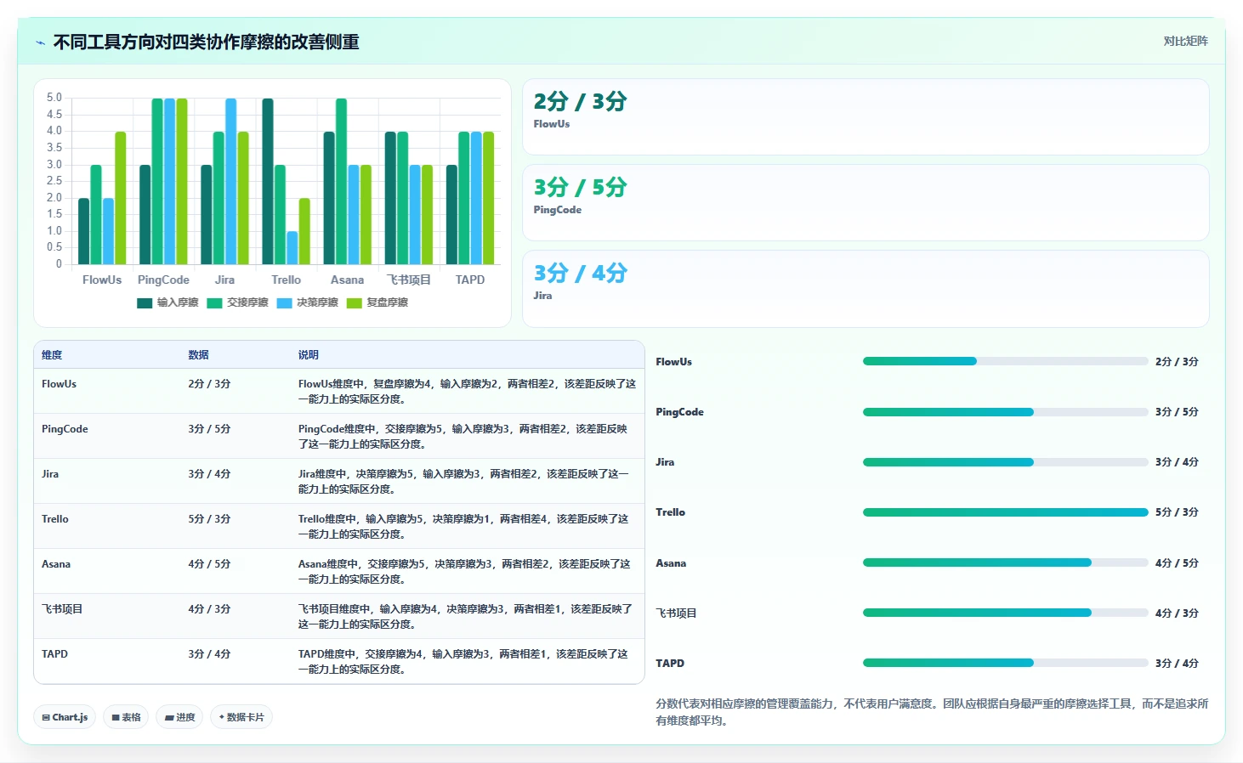Click the TAPD progress bar
This screenshot has height=763, width=1243.
pyautogui.click(x=1005, y=663)
